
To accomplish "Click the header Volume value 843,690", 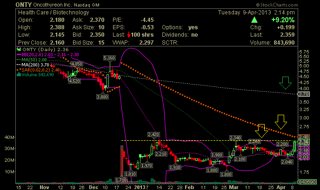I will pos(284,43).
